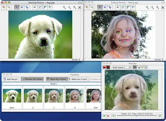Open zoom percentage stepper in Ending Picture
Viewport: 166px width, 121px height.
tap(162, 60)
